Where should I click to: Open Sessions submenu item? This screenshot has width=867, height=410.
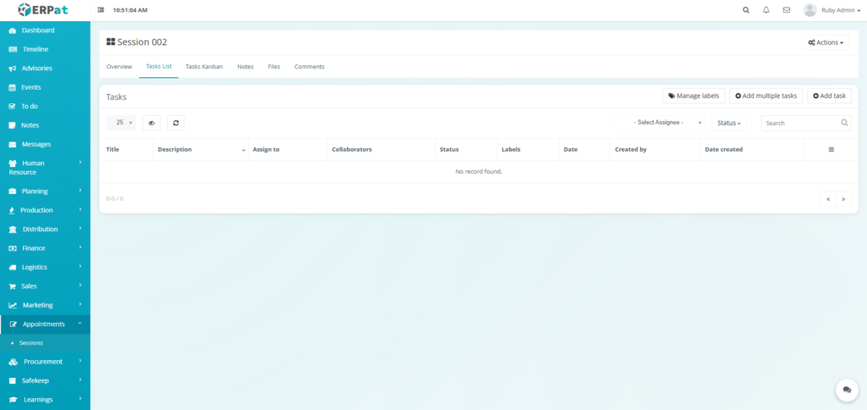[46, 343]
